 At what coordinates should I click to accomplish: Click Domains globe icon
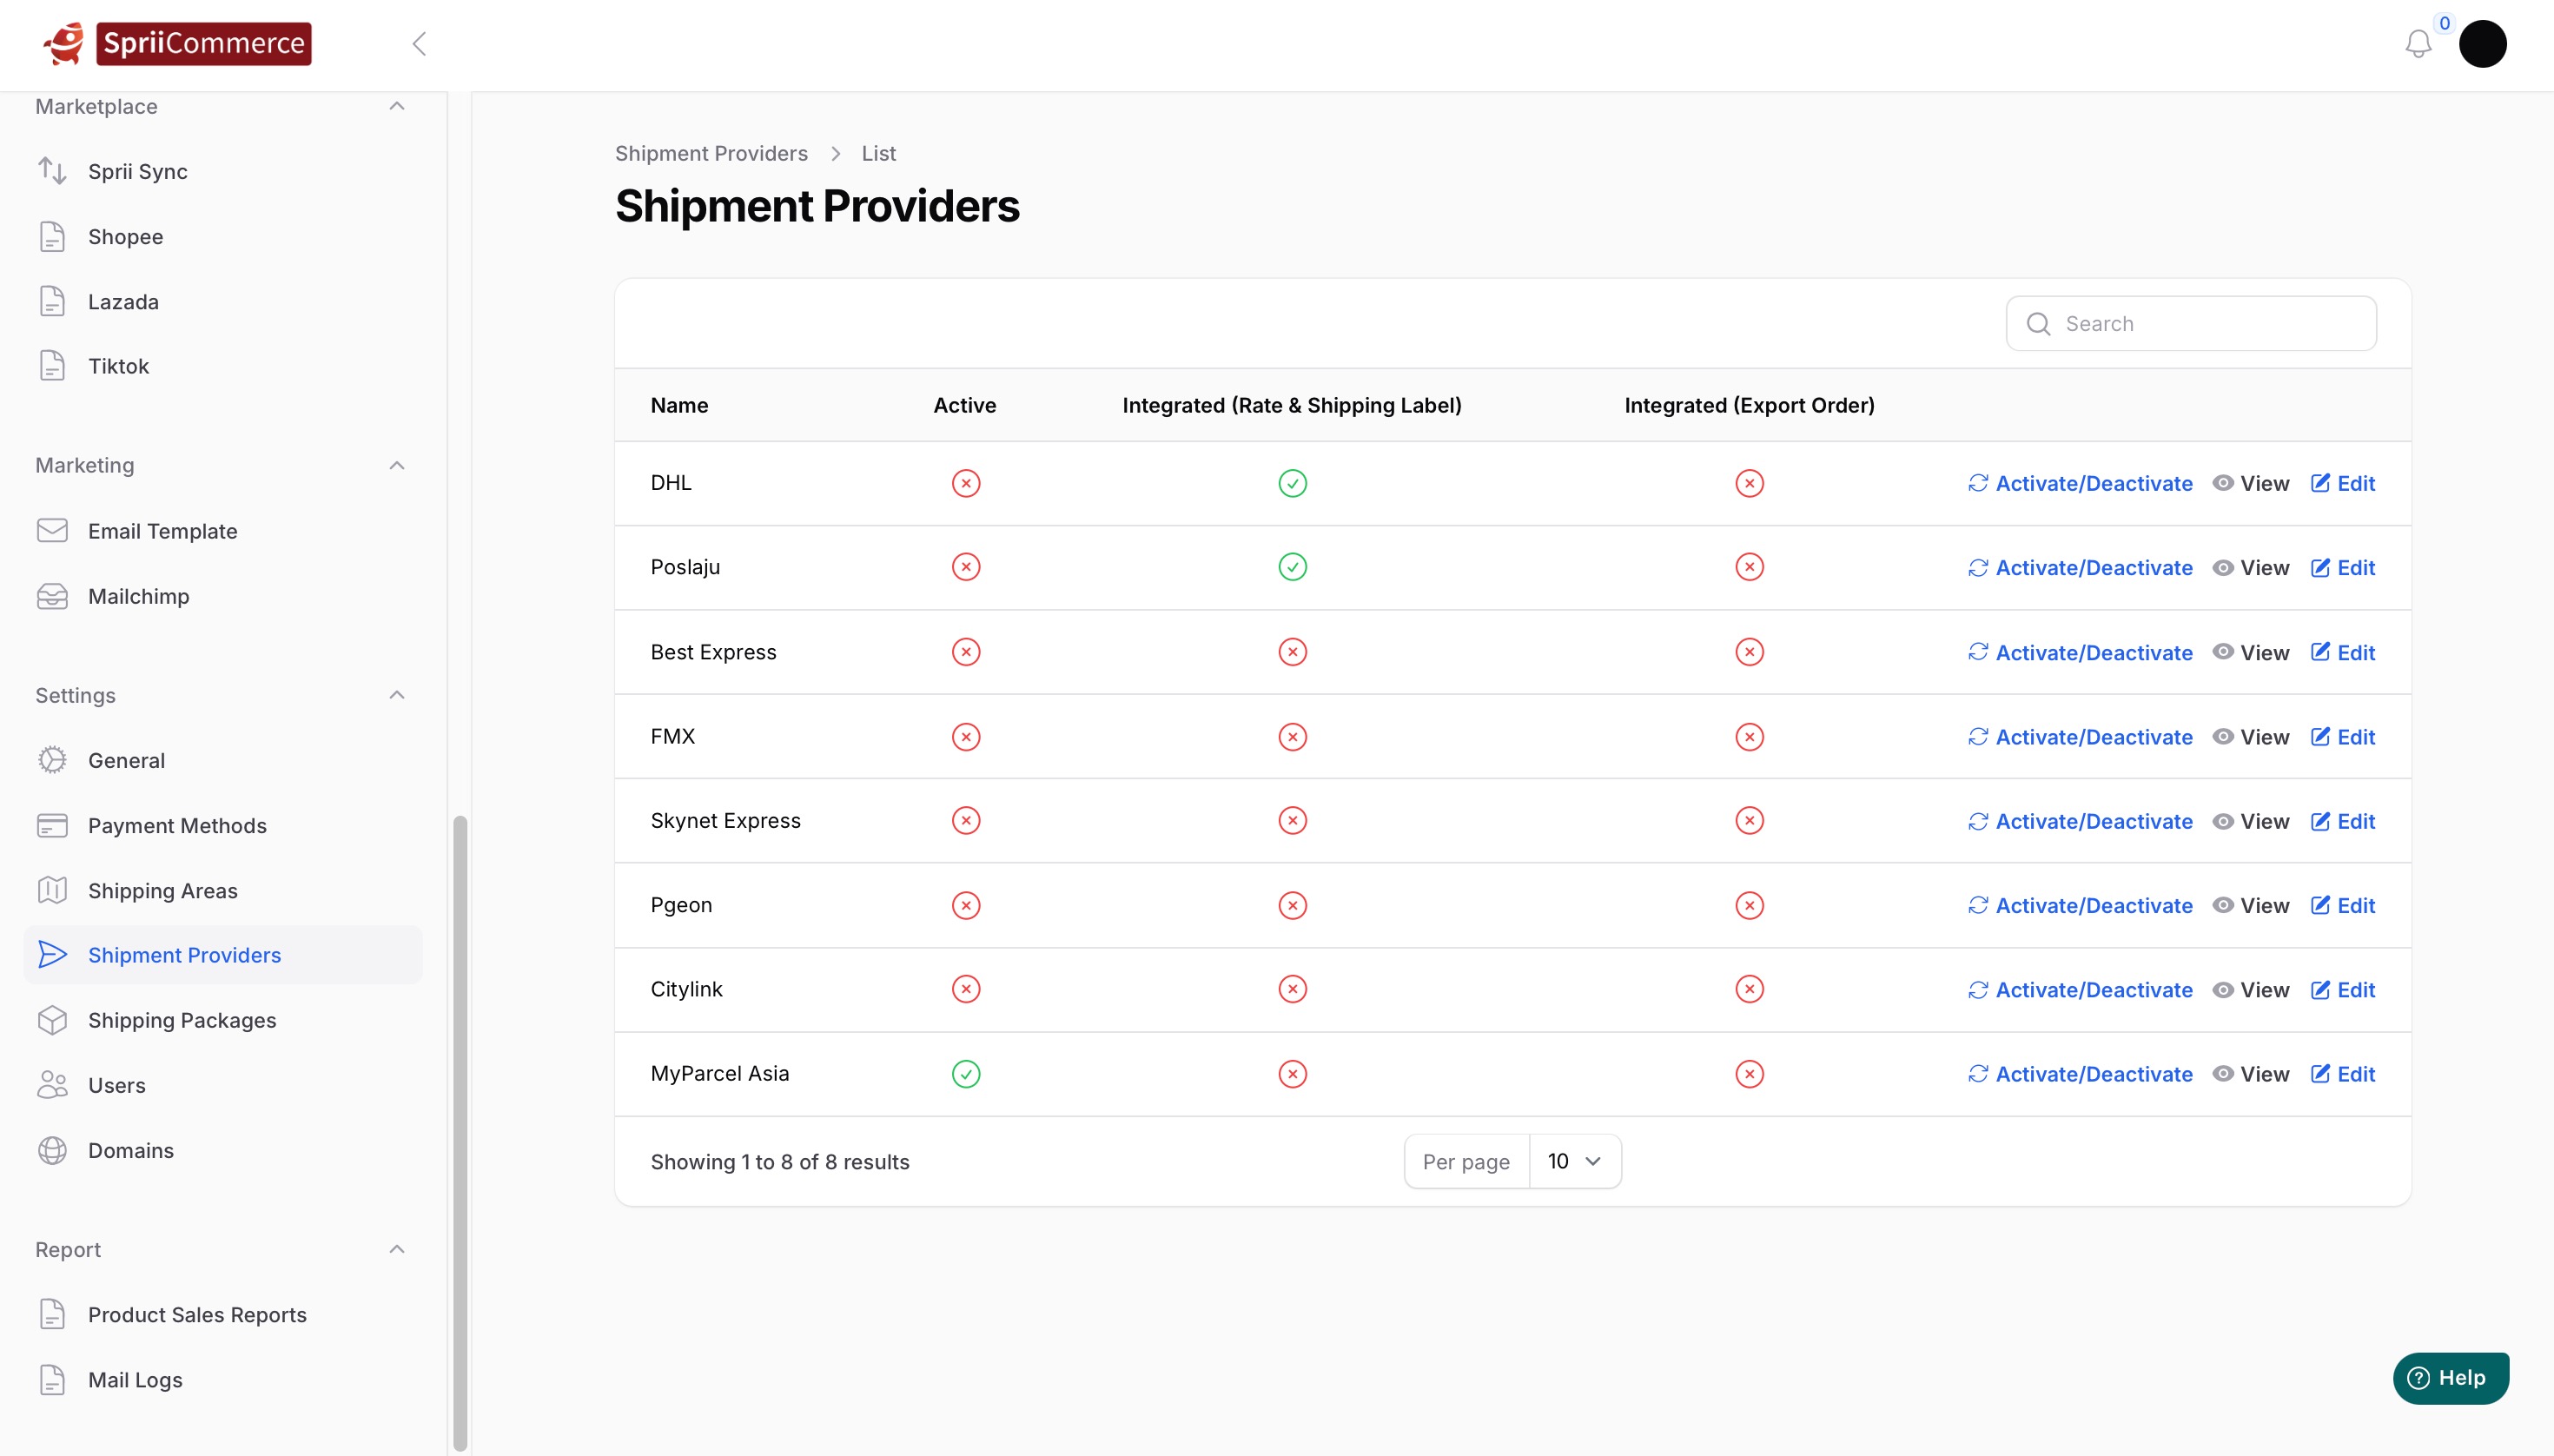point(52,1150)
